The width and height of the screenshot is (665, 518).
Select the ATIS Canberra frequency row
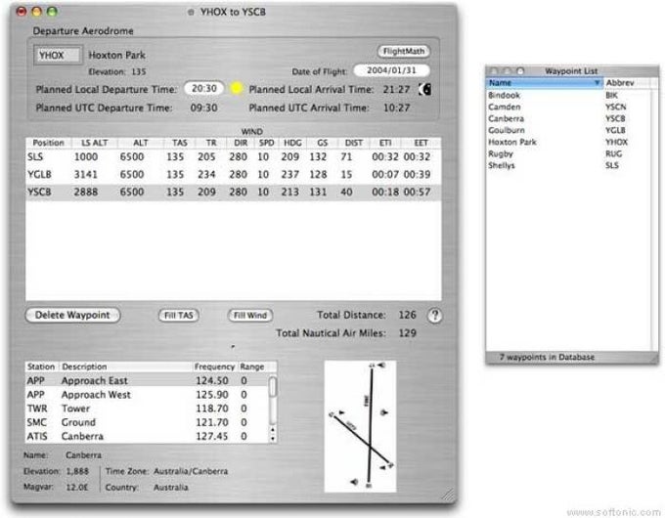(147, 436)
